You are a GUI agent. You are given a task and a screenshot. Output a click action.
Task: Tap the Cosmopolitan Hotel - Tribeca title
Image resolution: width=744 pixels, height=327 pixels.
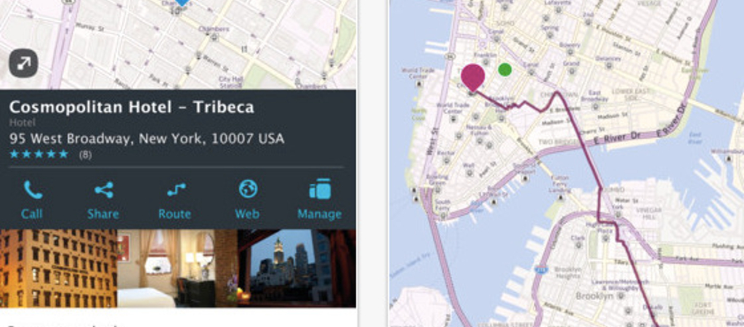(132, 108)
